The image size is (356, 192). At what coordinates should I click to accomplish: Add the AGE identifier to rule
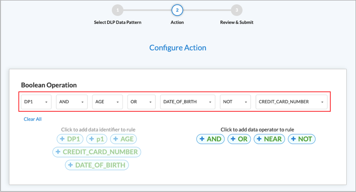[123, 139]
